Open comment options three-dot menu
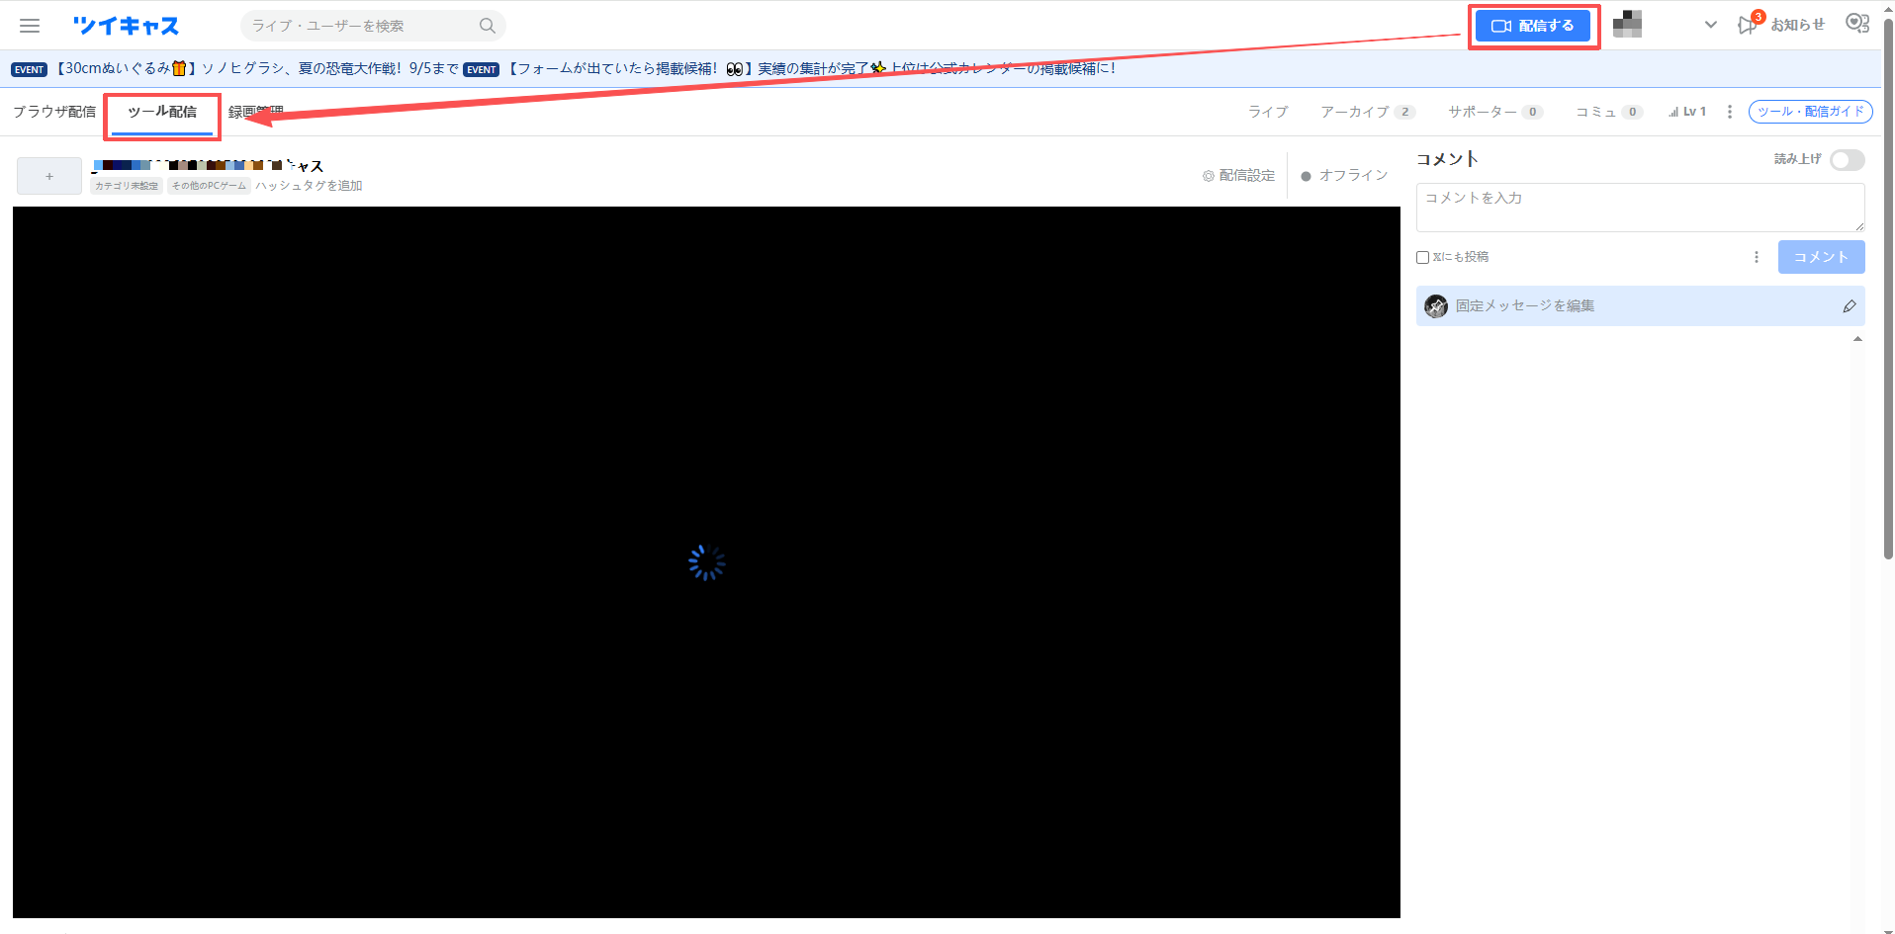1895x934 pixels. click(1757, 257)
